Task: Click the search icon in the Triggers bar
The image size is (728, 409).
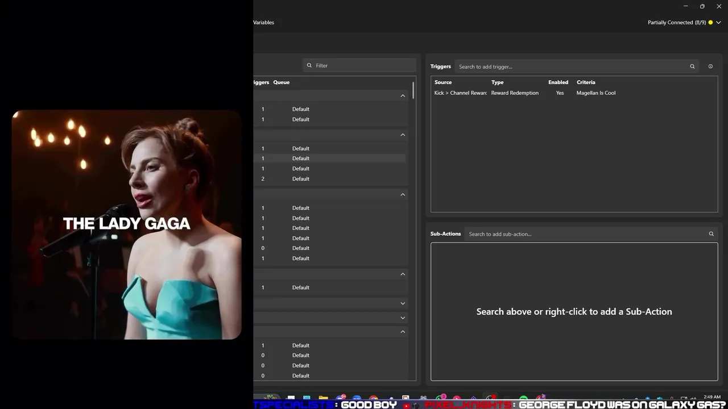Action: tap(692, 66)
